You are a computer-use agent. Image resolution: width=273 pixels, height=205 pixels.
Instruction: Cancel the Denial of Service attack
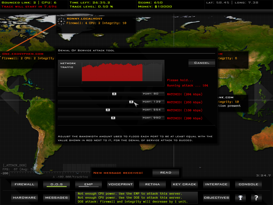point(202,63)
